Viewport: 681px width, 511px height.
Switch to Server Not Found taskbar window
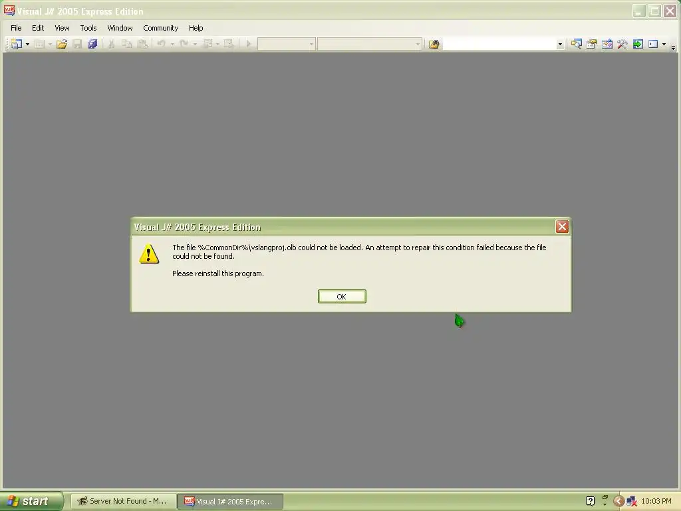point(123,501)
